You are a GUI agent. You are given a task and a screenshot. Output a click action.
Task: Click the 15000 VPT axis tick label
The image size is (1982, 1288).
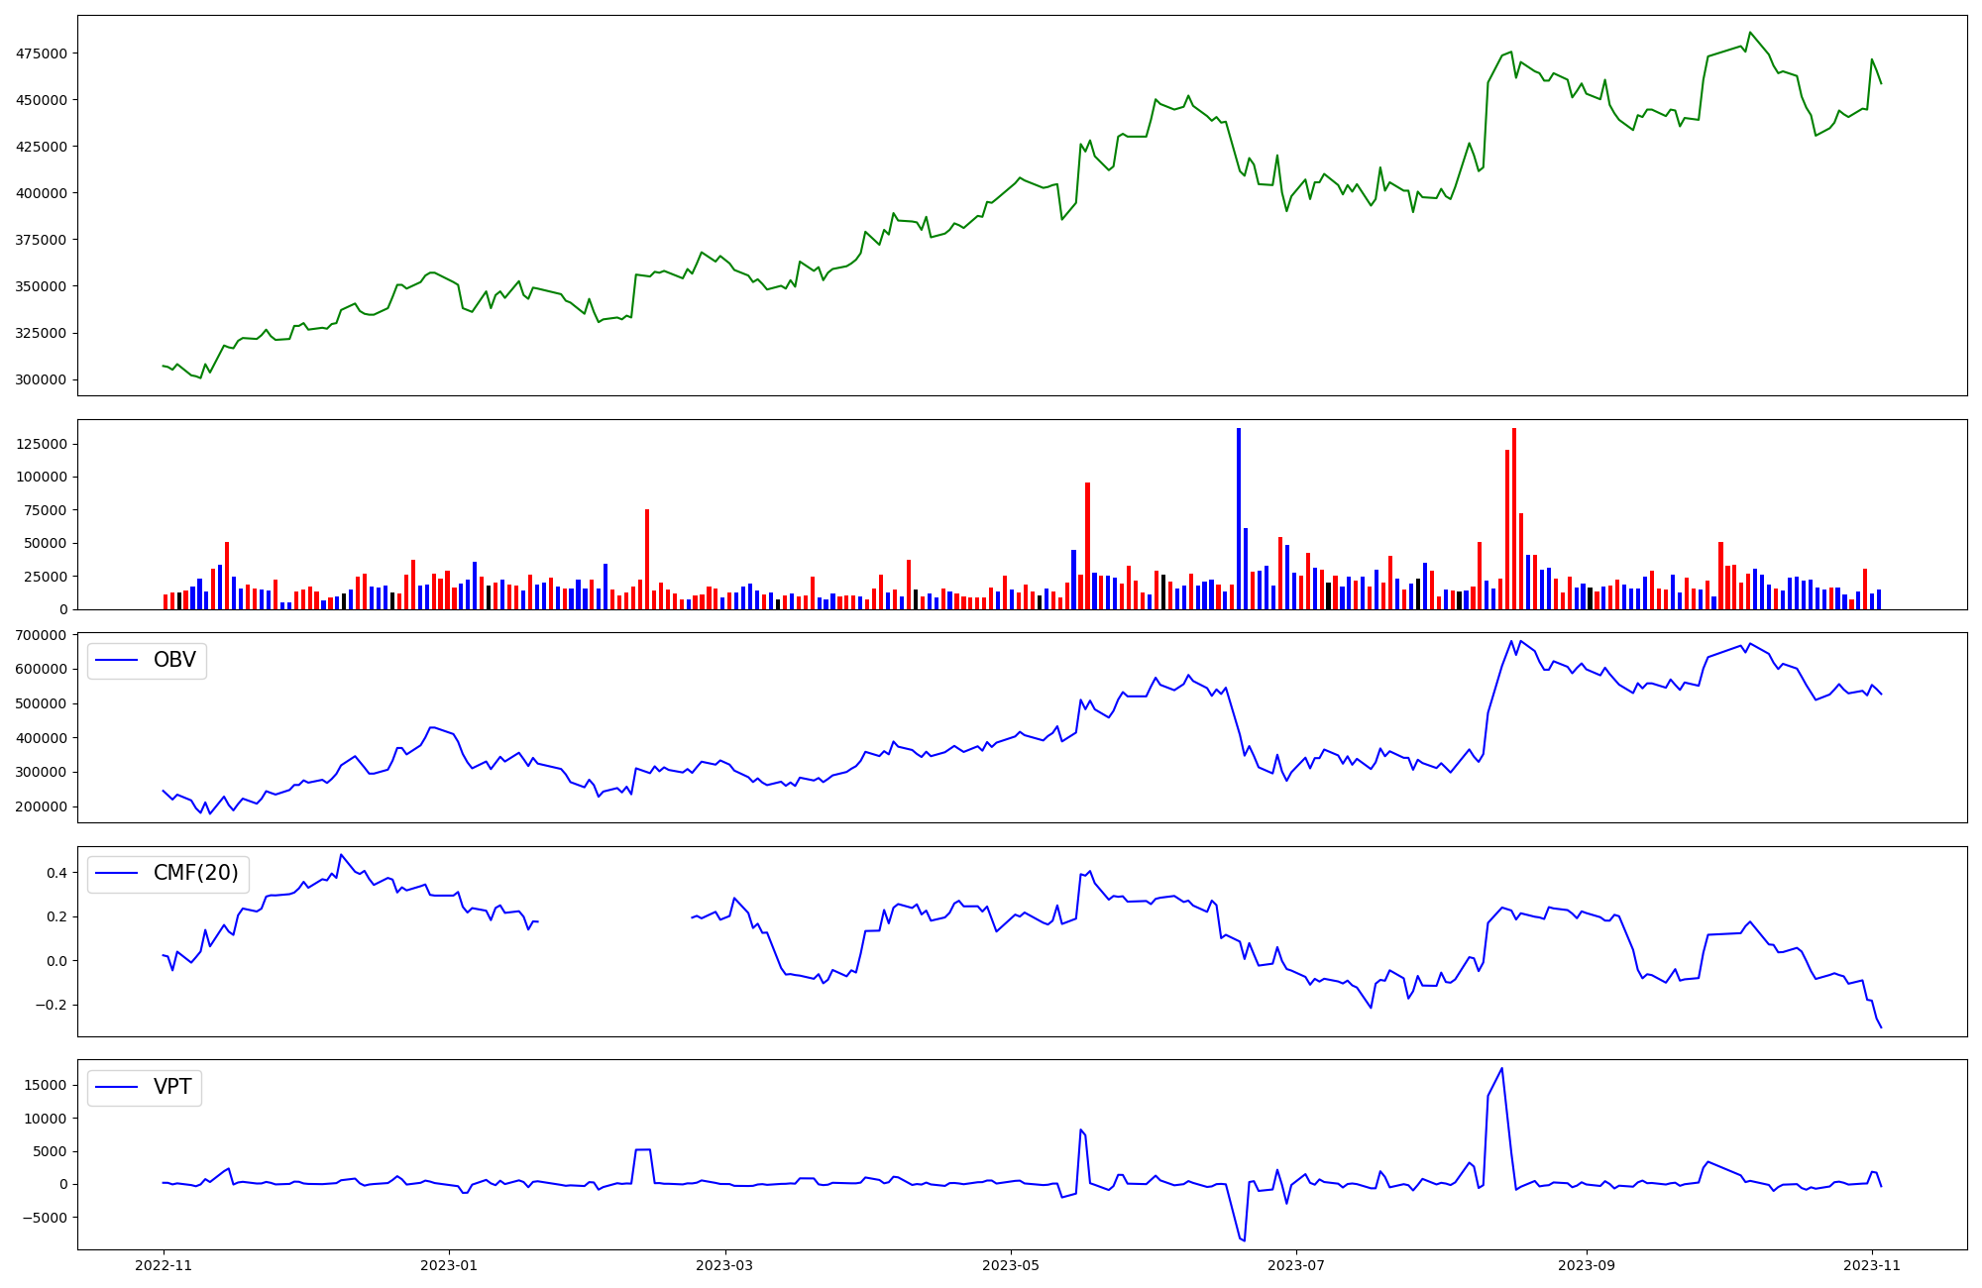(x=47, y=1085)
